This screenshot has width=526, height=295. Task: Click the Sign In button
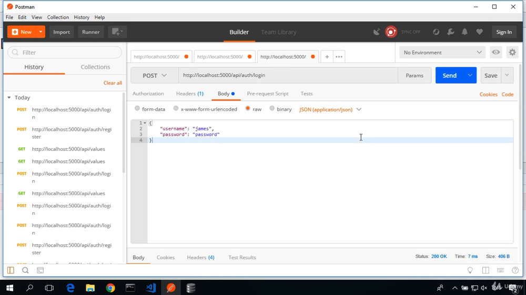pyautogui.click(x=504, y=32)
